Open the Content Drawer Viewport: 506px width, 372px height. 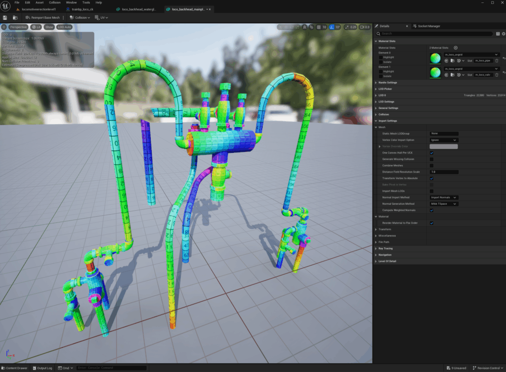pos(14,368)
